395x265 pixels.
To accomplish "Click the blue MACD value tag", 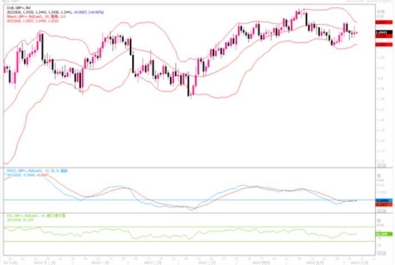I will click(381, 200).
